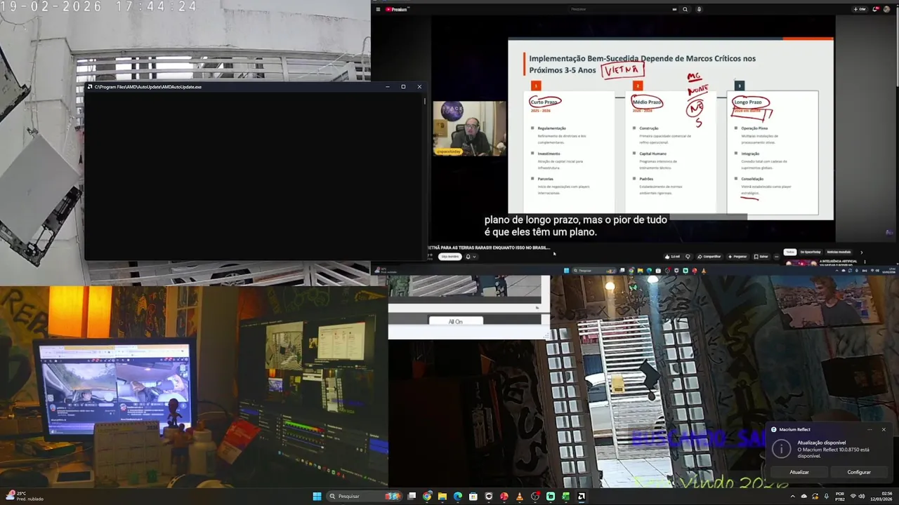Click Compartilhar under the video
Viewport: 899px width, 505px height.
coord(709,257)
